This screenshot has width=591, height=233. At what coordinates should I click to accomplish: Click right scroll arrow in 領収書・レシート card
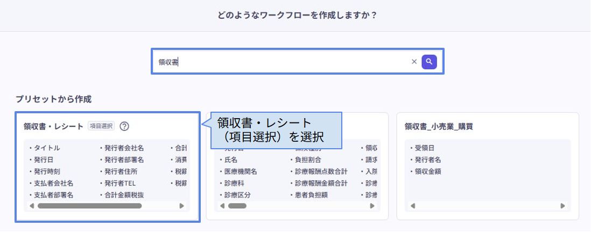[x=182, y=206]
